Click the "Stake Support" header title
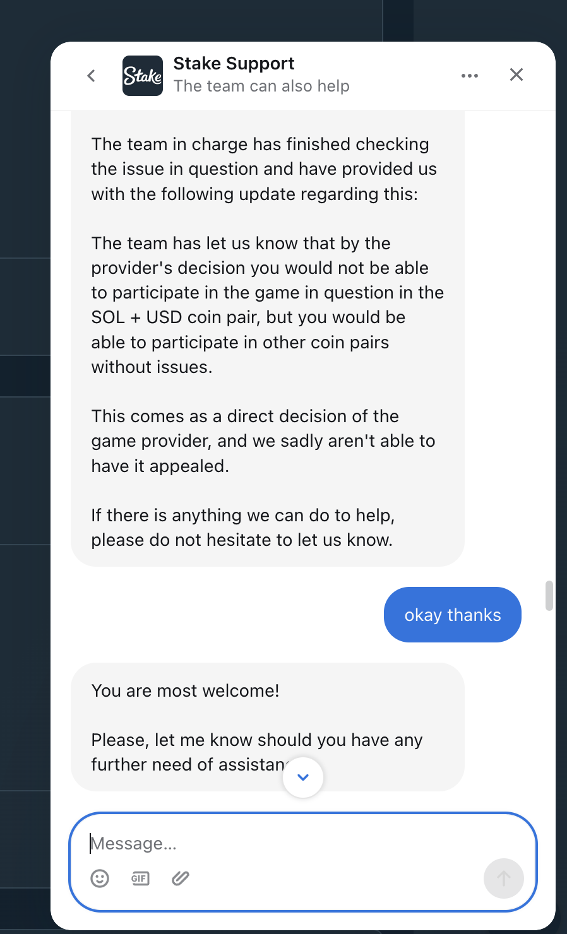This screenshot has height=934, width=567. [234, 63]
